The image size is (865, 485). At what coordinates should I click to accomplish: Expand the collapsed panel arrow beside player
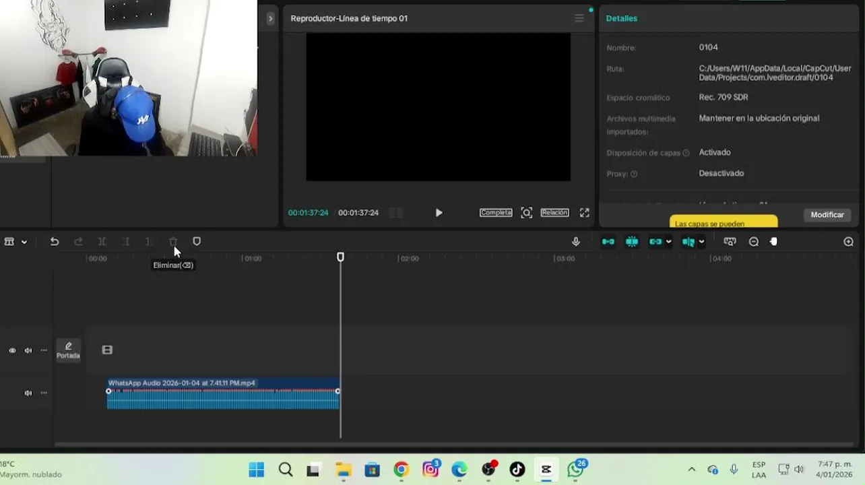click(x=270, y=18)
